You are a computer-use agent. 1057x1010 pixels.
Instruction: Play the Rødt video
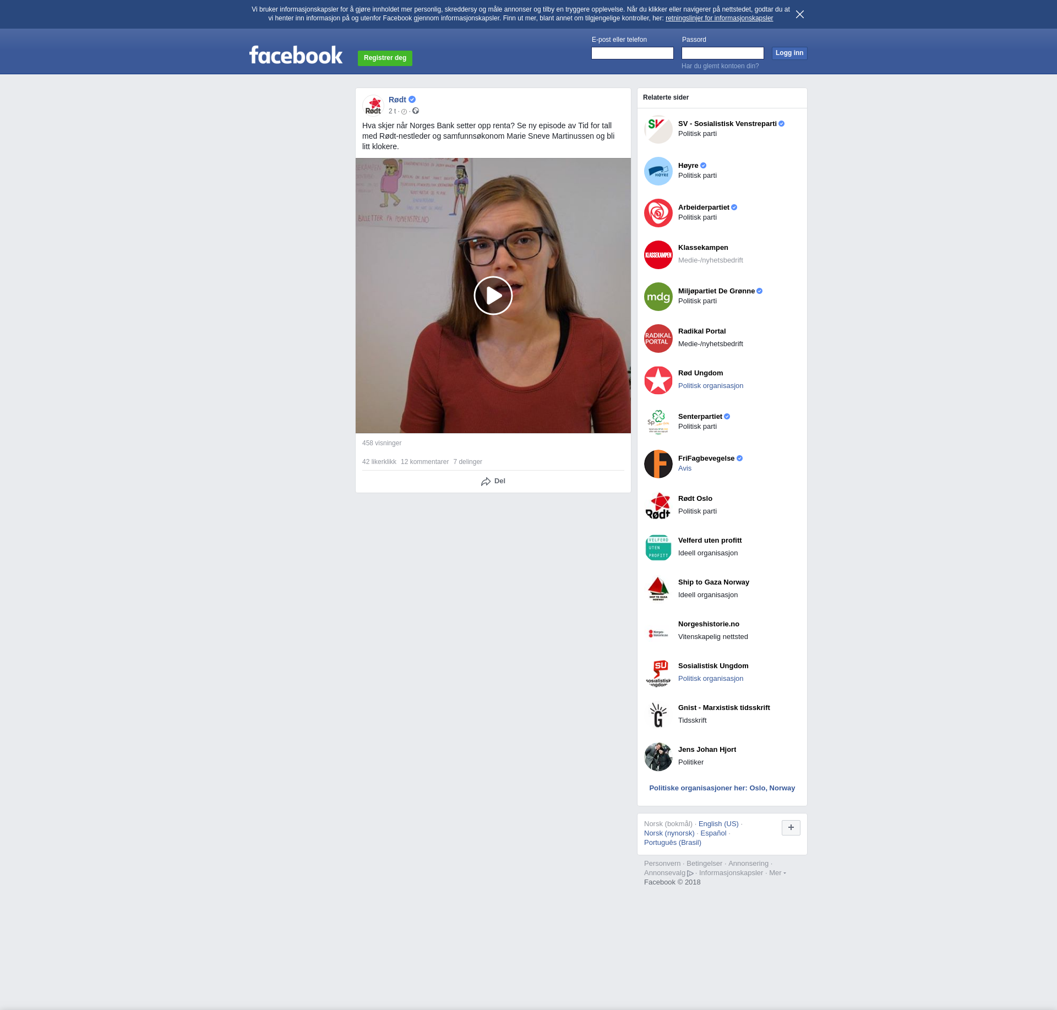click(493, 296)
